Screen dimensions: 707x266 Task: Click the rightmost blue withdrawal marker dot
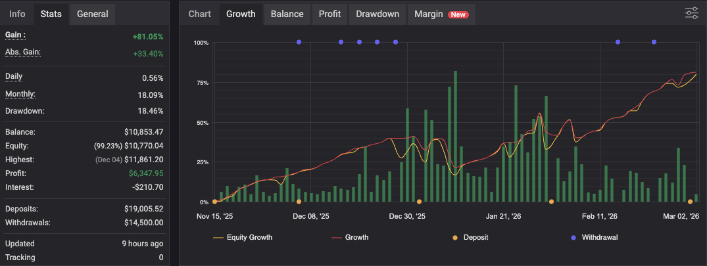point(654,42)
